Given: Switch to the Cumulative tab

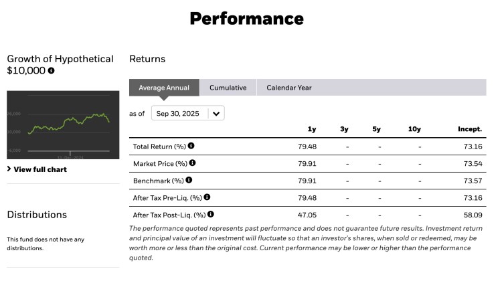Looking at the screenshot, I should (228, 88).
